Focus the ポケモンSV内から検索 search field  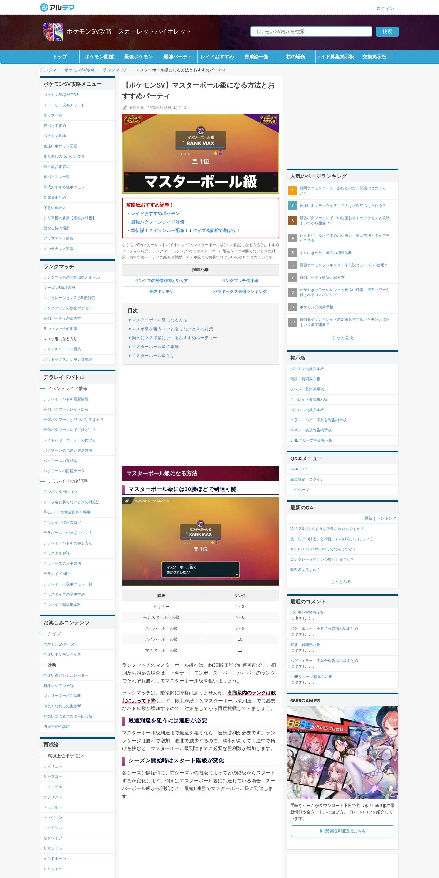311,31
